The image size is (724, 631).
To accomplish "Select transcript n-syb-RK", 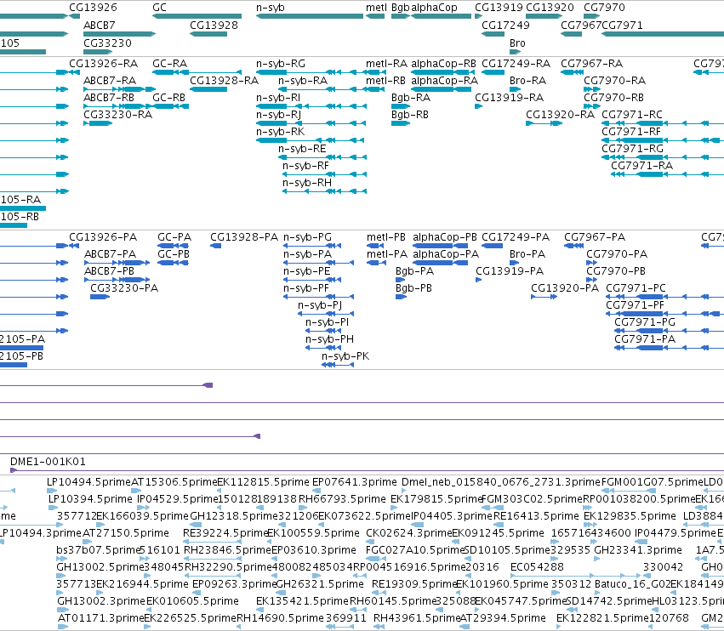I will [x=280, y=132].
